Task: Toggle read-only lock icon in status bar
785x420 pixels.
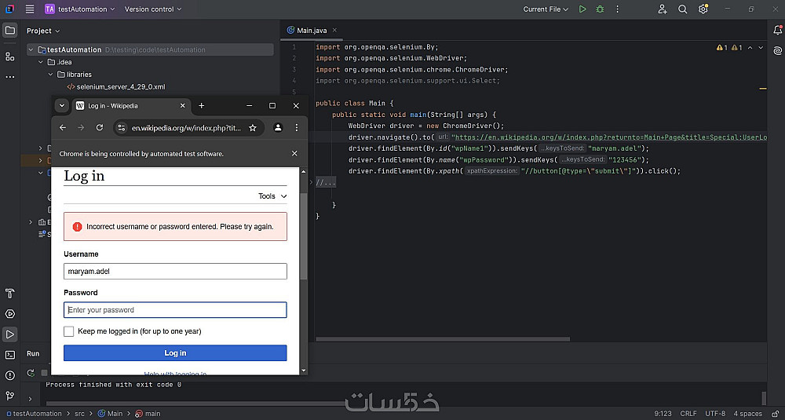Action: coord(776,414)
